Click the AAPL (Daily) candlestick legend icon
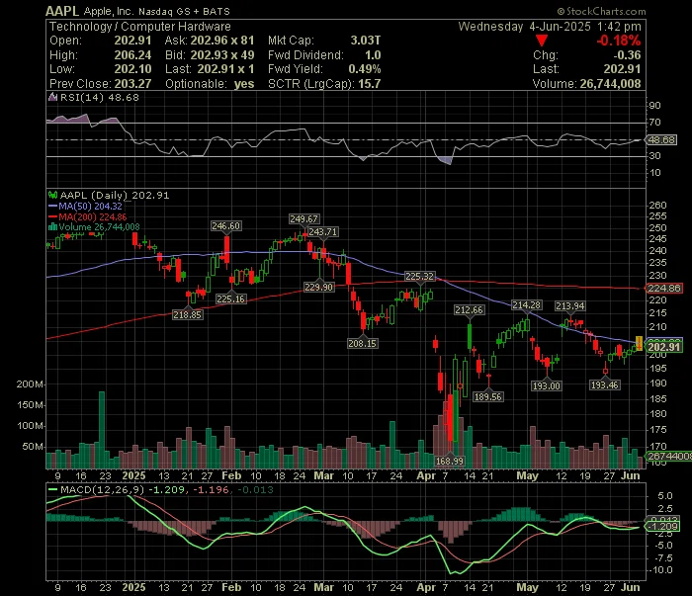Screen dimensions: 692x596 click(x=53, y=195)
